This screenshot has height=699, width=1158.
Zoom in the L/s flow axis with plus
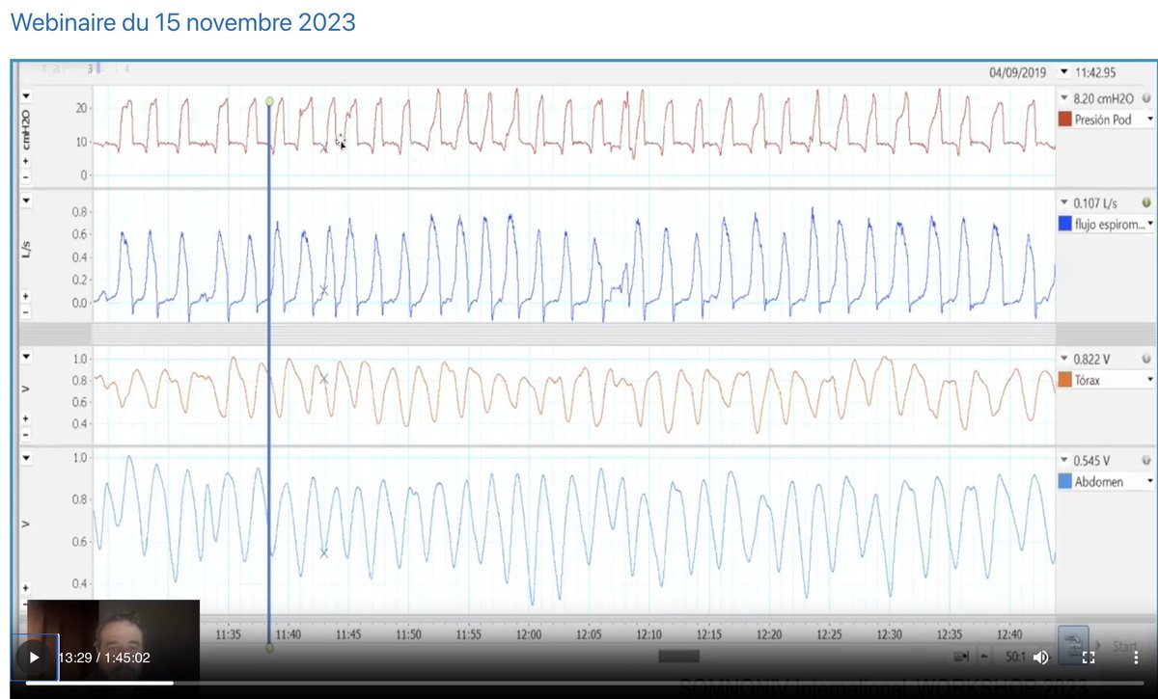tap(25, 297)
